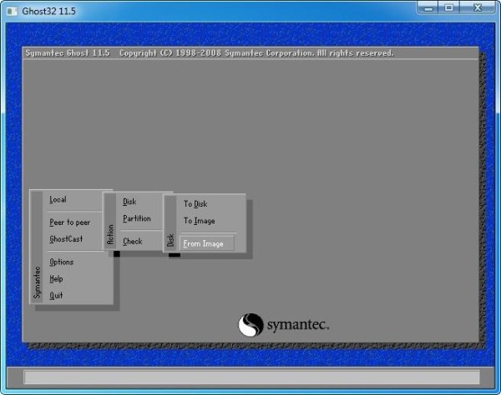Viewport: 501px width, 395px height.
Task: Expand the Disk item in Action submenu
Action: 129,202
